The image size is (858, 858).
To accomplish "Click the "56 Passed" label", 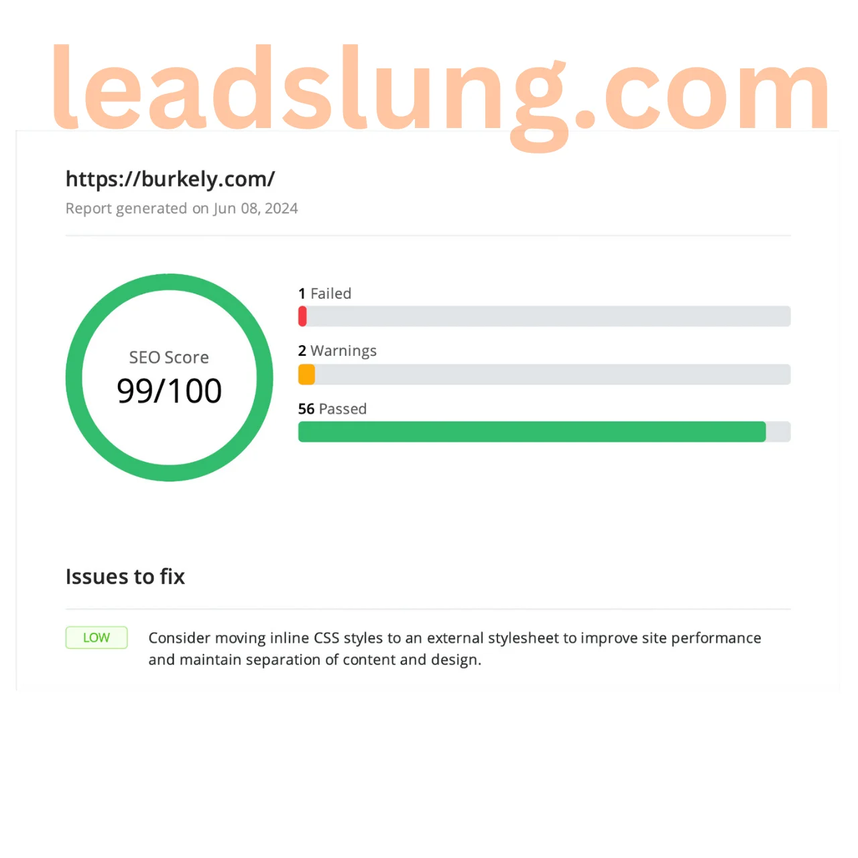I will click(x=332, y=409).
